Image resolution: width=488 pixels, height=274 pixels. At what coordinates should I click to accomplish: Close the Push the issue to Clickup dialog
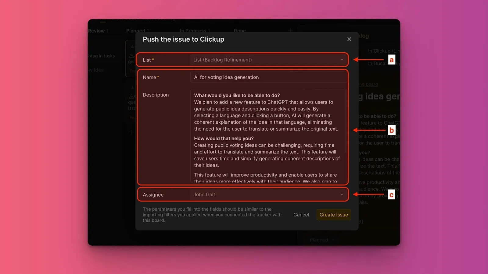(349, 39)
